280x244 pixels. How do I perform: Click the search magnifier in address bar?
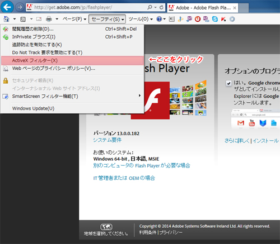pos(150,7)
